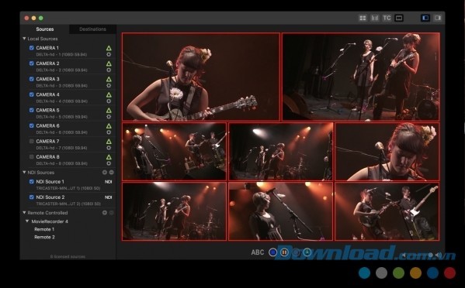Uncheck the CAMERA 1 source
Image resolution: width=465 pixels, height=288 pixels.
31,47
